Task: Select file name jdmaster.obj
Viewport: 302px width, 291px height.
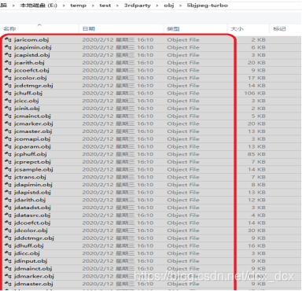Action: (x=34, y=284)
